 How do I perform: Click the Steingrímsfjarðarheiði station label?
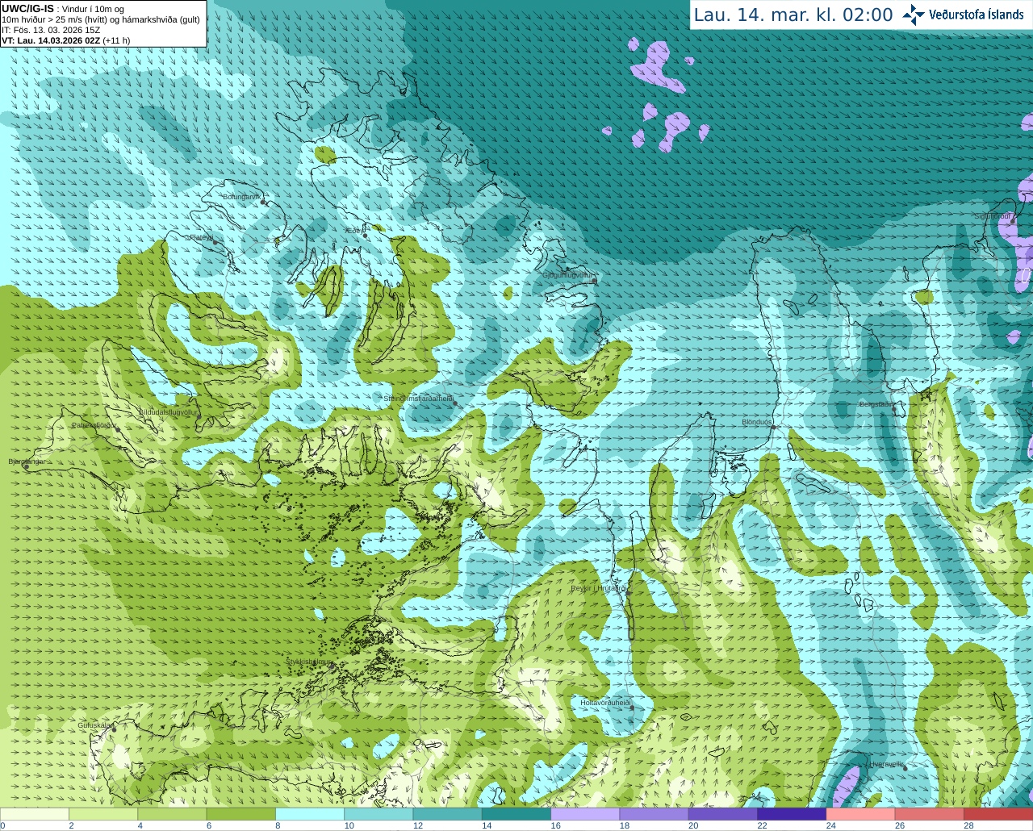(x=418, y=398)
